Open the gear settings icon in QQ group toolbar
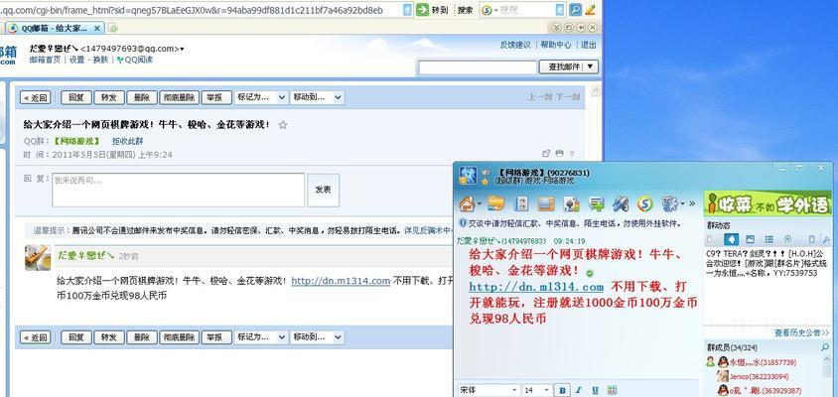The height and width of the screenshot is (397, 838). [669, 203]
